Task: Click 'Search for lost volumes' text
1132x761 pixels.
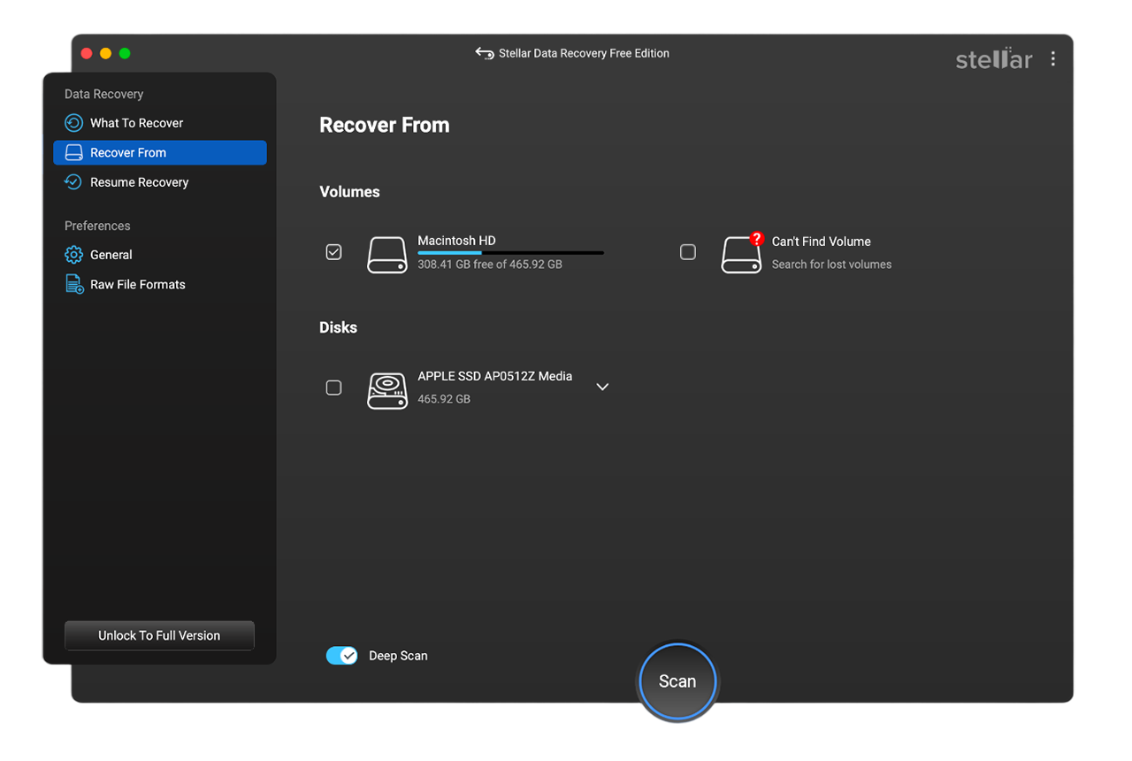Action: point(831,265)
